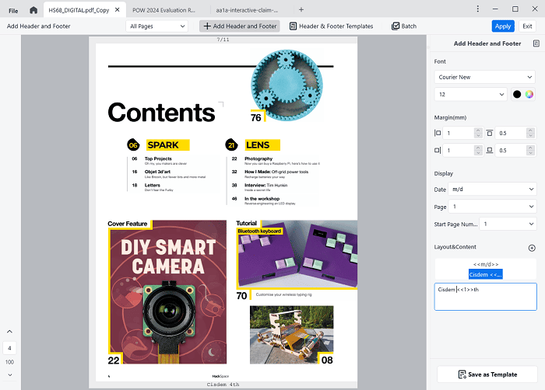Screen dimensions: 545x390
Task: Open the File menu
Action: tap(13, 9)
